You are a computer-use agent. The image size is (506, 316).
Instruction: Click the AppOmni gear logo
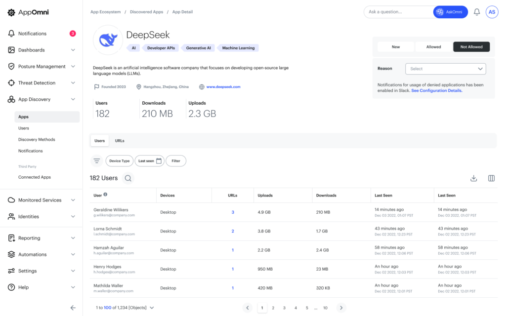click(x=11, y=12)
